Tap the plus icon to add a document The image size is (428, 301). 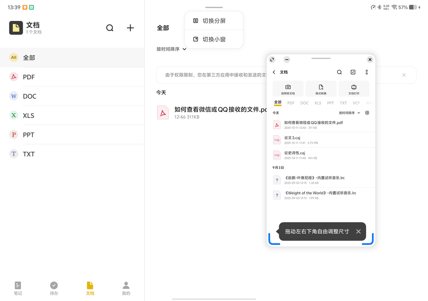pos(130,28)
